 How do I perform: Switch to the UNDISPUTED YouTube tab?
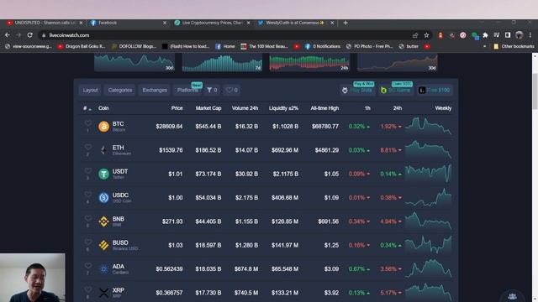click(45, 23)
